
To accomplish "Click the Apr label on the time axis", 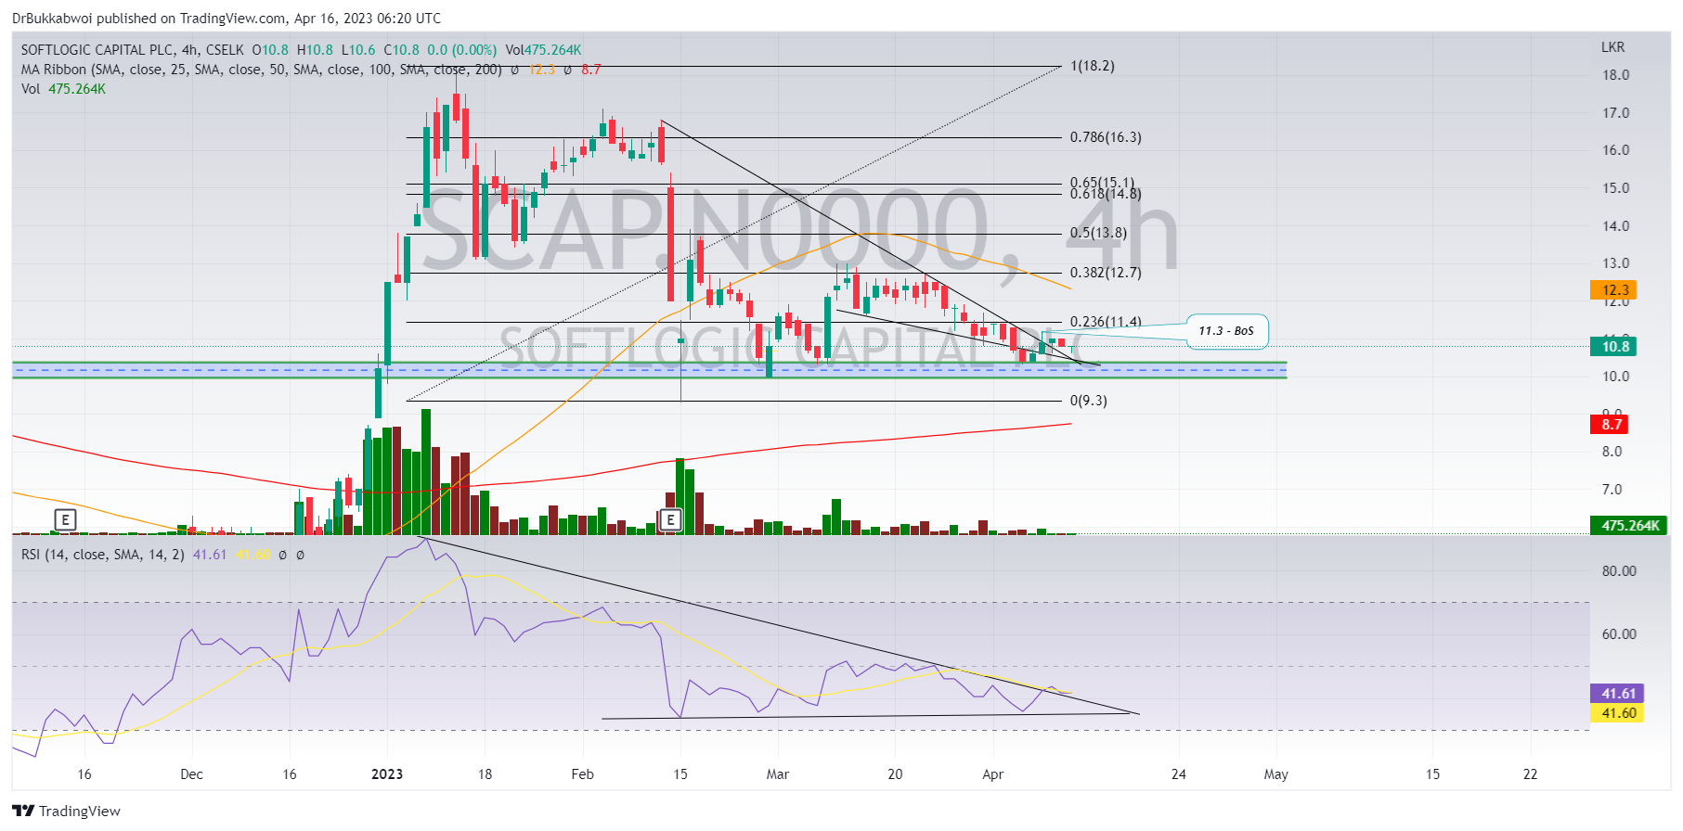I will click(992, 774).
